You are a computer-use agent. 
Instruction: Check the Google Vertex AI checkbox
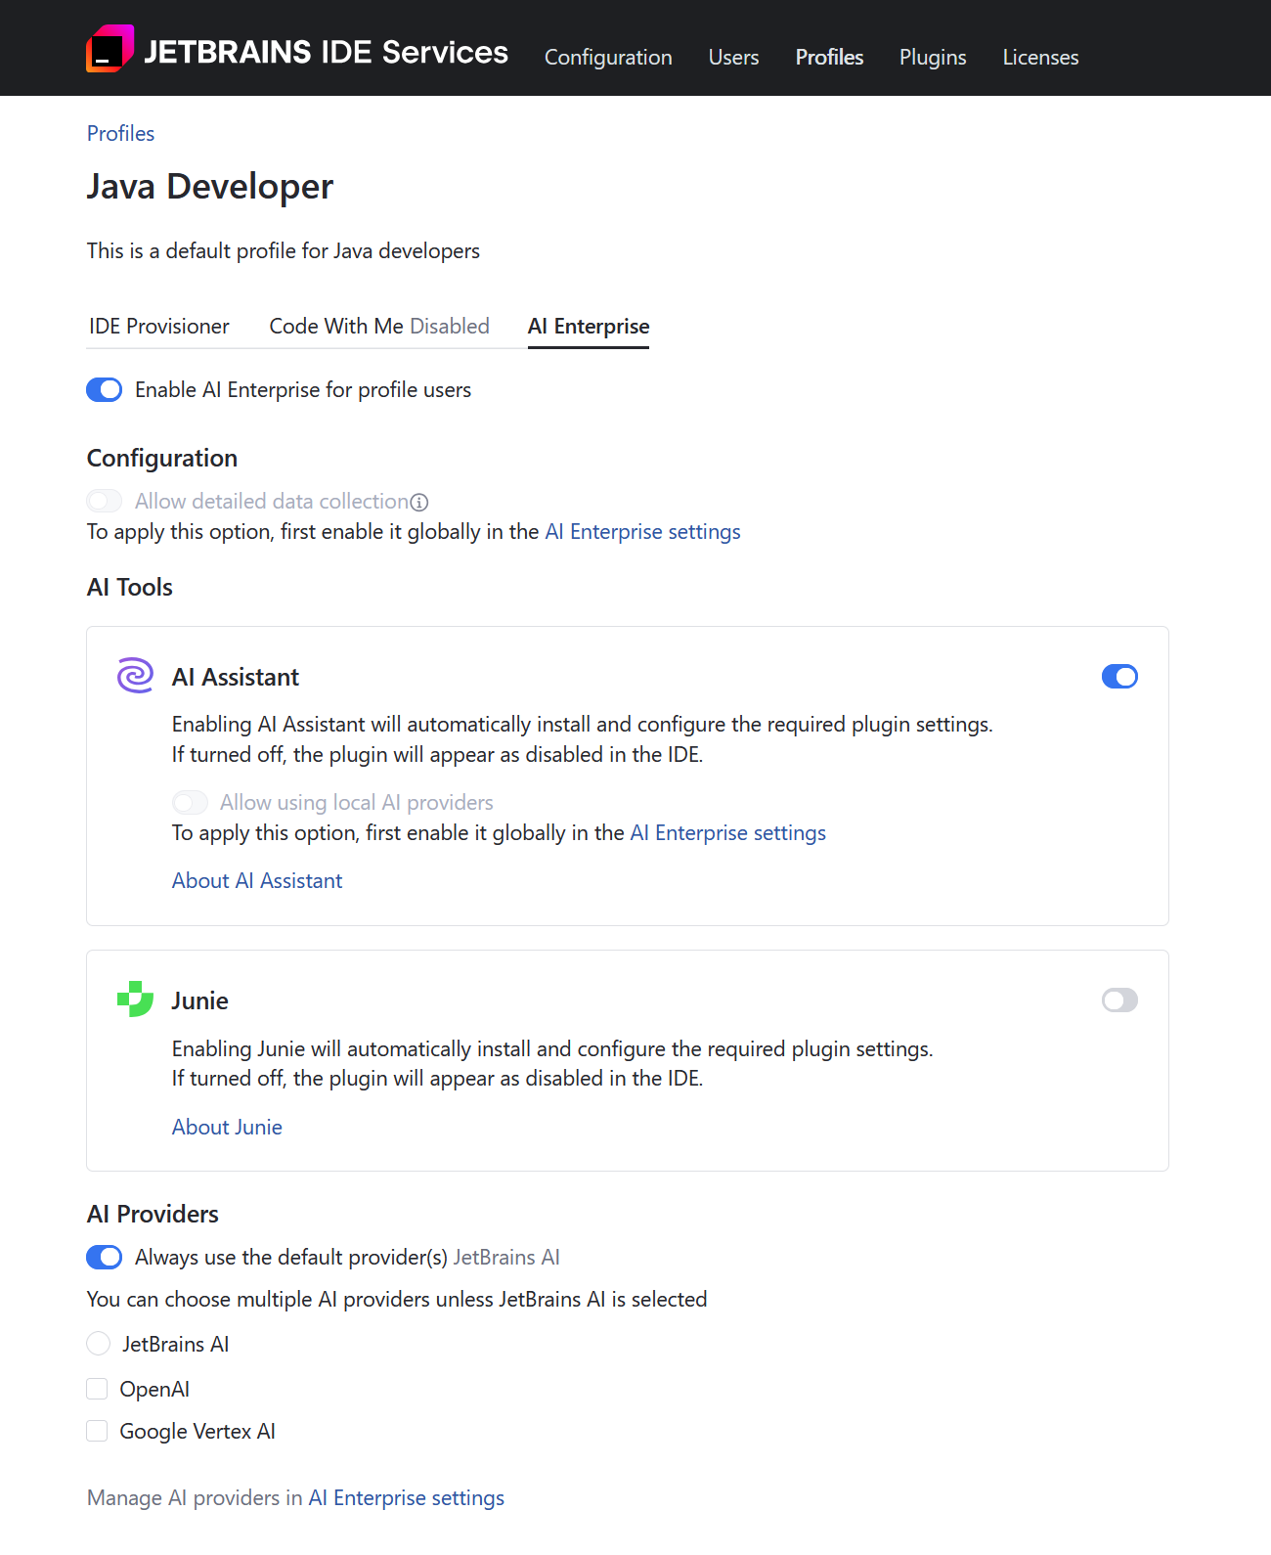tap(97, 1430)
